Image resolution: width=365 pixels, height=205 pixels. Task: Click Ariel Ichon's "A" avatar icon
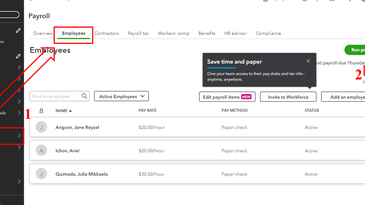(41, 151)
